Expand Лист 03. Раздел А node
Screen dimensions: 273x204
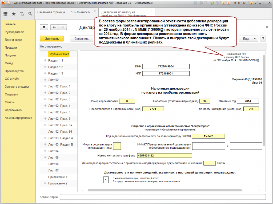[45, 138]
